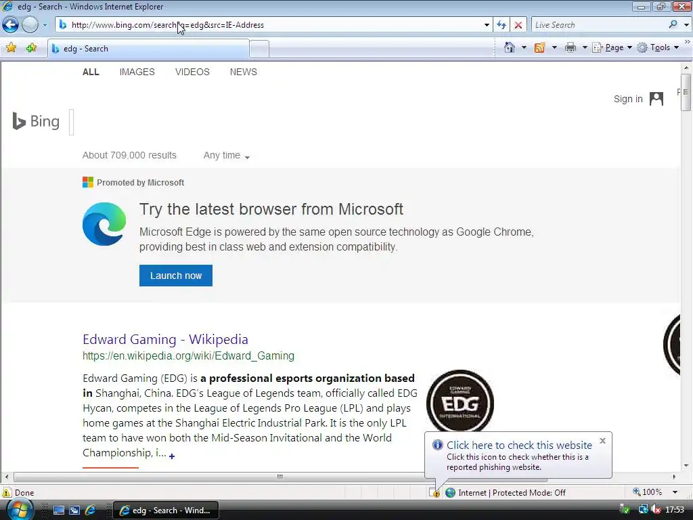Open the search provider dropdown arrow

[686, 25]
